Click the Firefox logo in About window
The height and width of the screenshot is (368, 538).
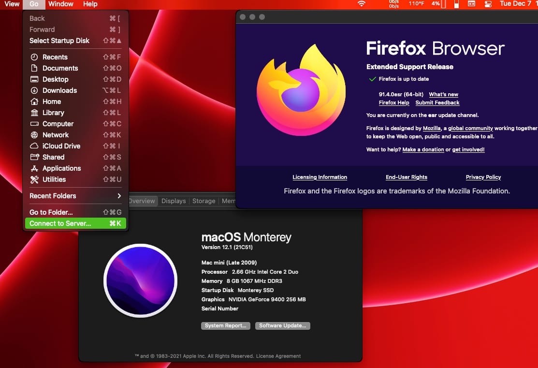point(301,90)
